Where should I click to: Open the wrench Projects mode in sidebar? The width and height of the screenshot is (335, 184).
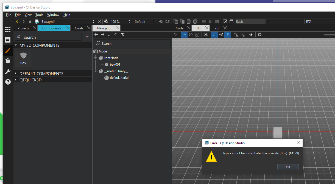pyautogui.click(x=8, y=72)
